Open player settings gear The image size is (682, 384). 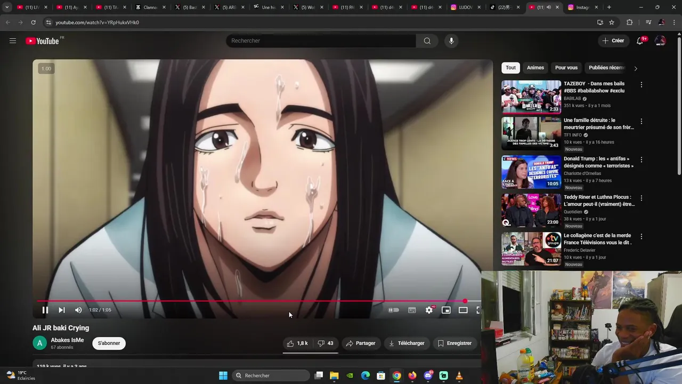click(x=429, y=310)
